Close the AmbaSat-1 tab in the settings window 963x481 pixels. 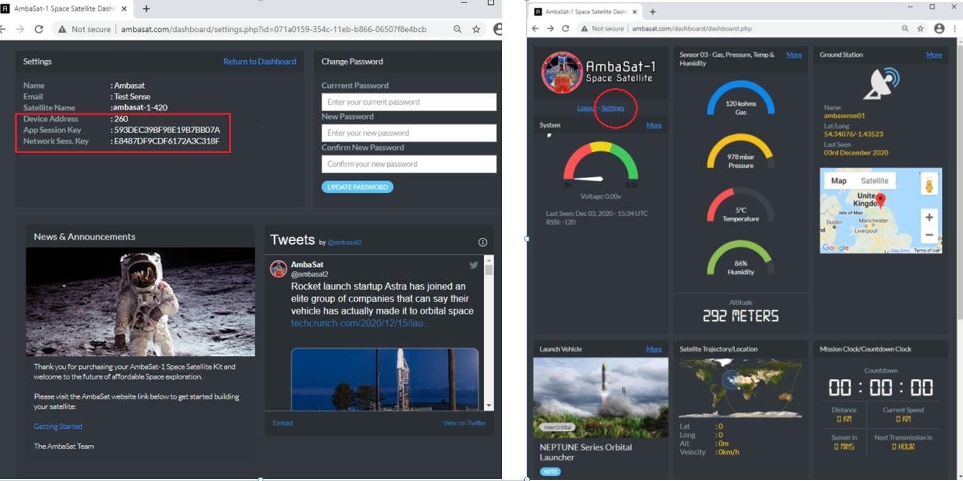[125, 9]
